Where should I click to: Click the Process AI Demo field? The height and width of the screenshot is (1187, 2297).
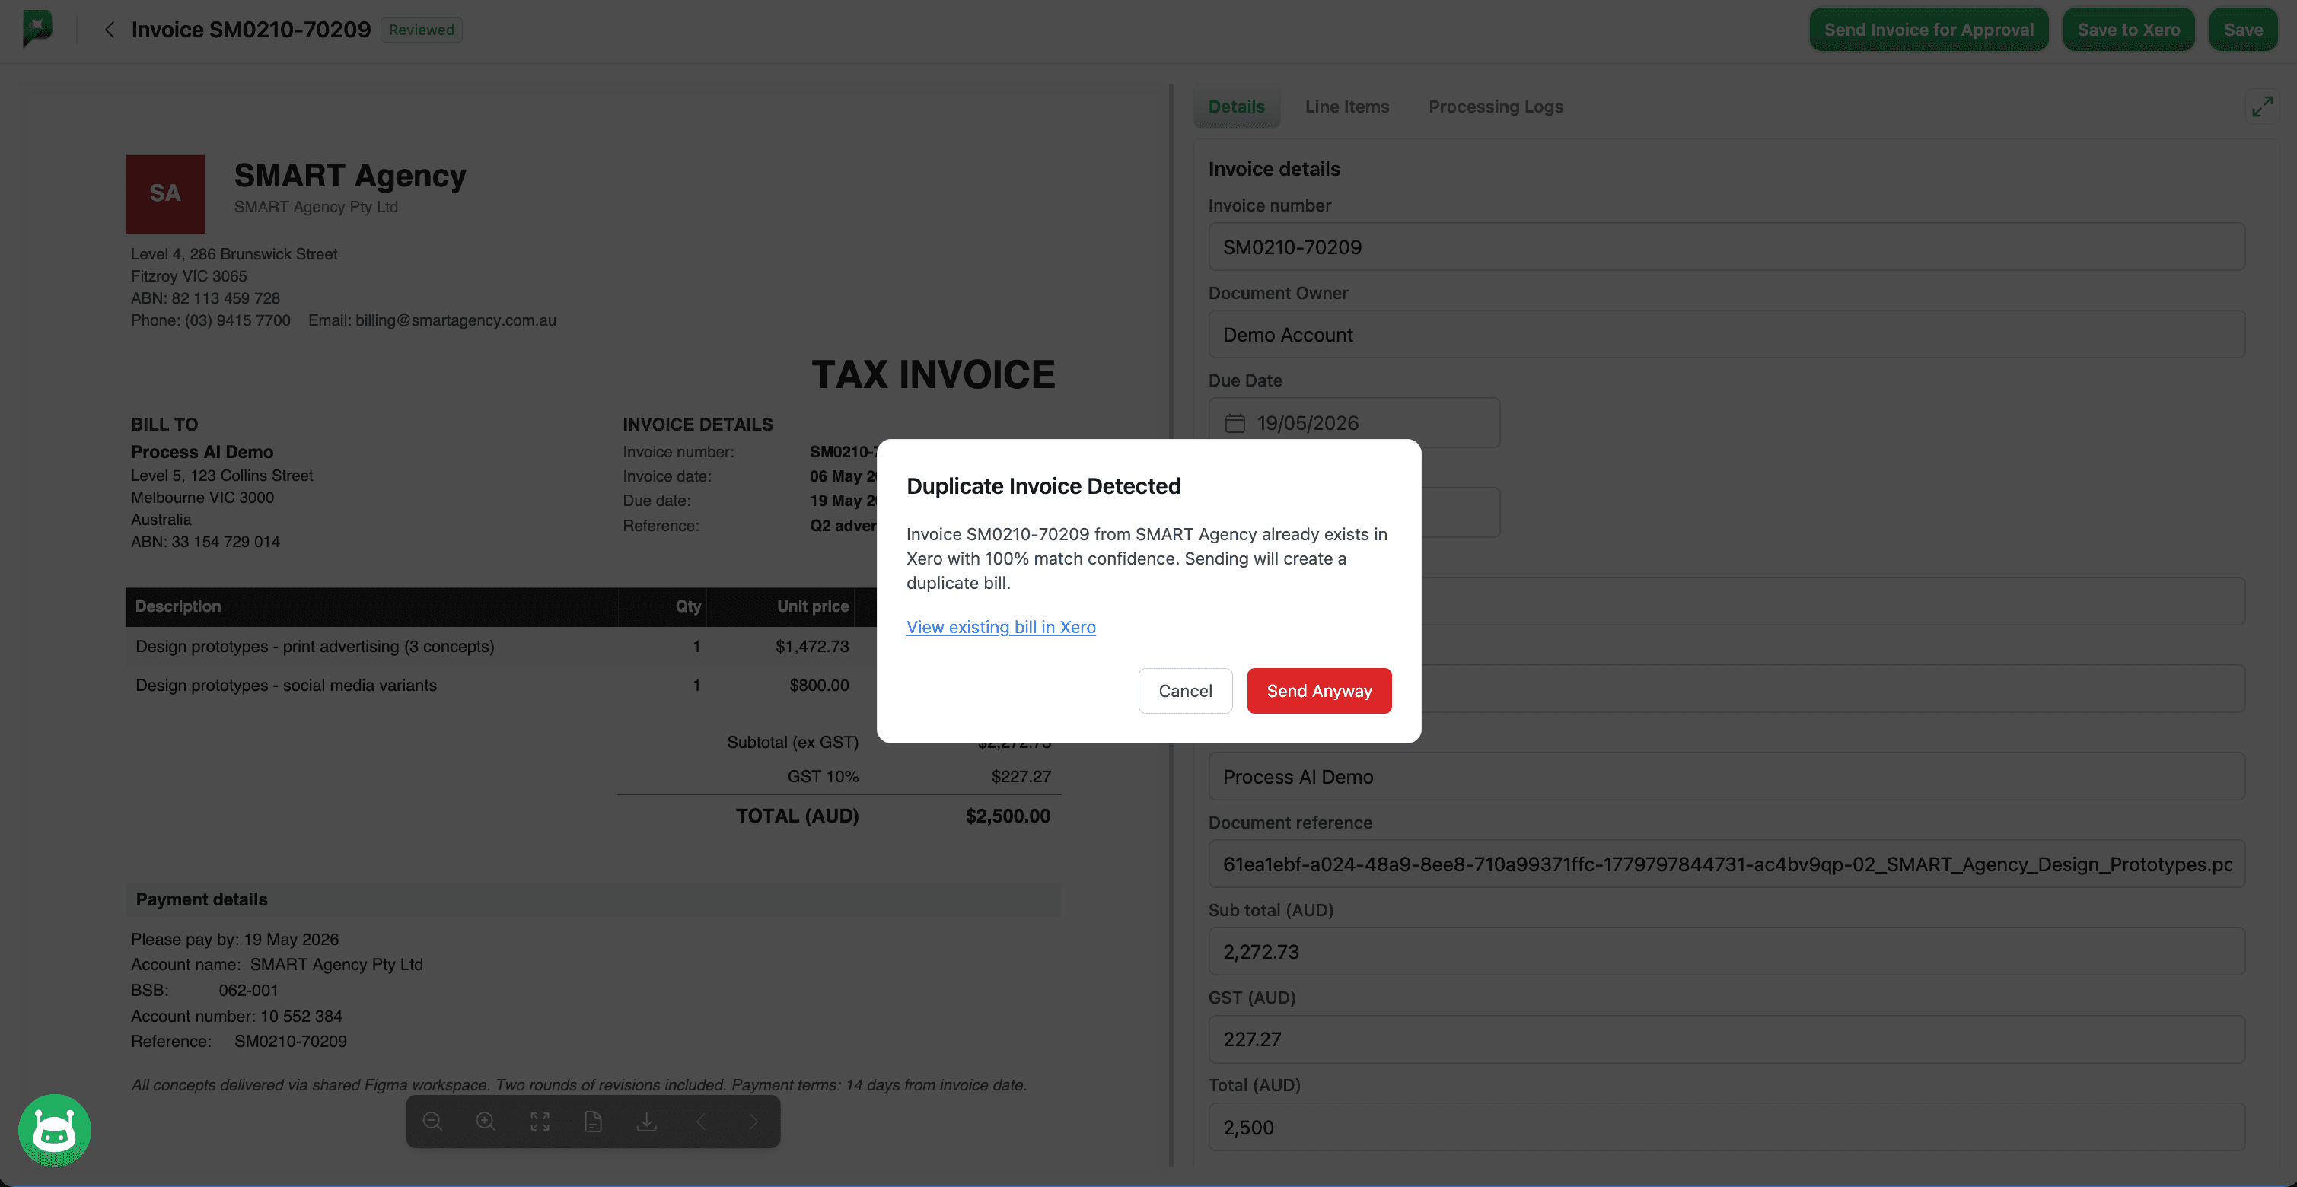pos(1725,776)
